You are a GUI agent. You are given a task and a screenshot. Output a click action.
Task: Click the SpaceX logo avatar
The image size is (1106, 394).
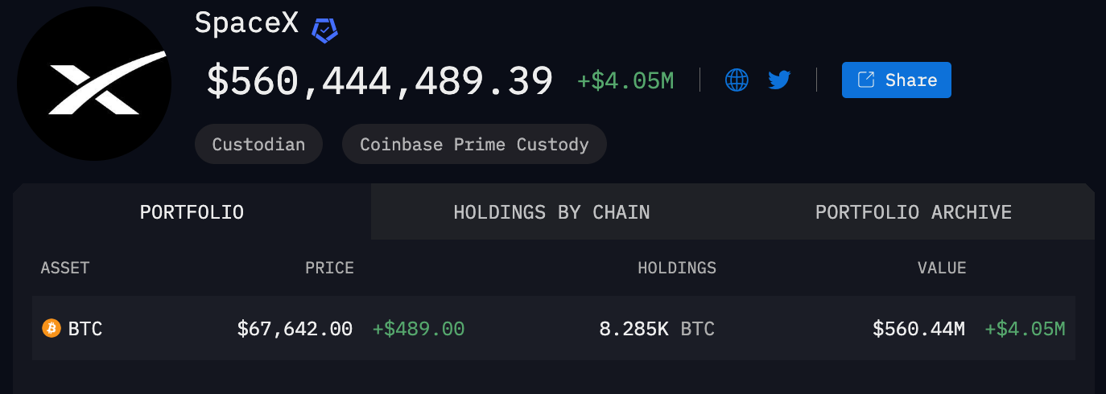click(x=94, y=84)
